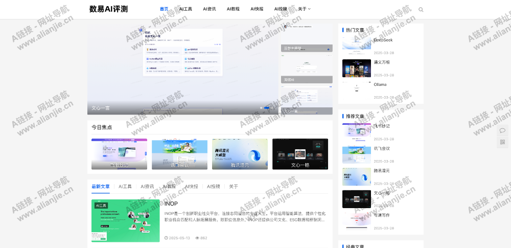511x248 pixels.
Task: Switch to the AI投稿 tab in article list
Action: coord(214,187)
